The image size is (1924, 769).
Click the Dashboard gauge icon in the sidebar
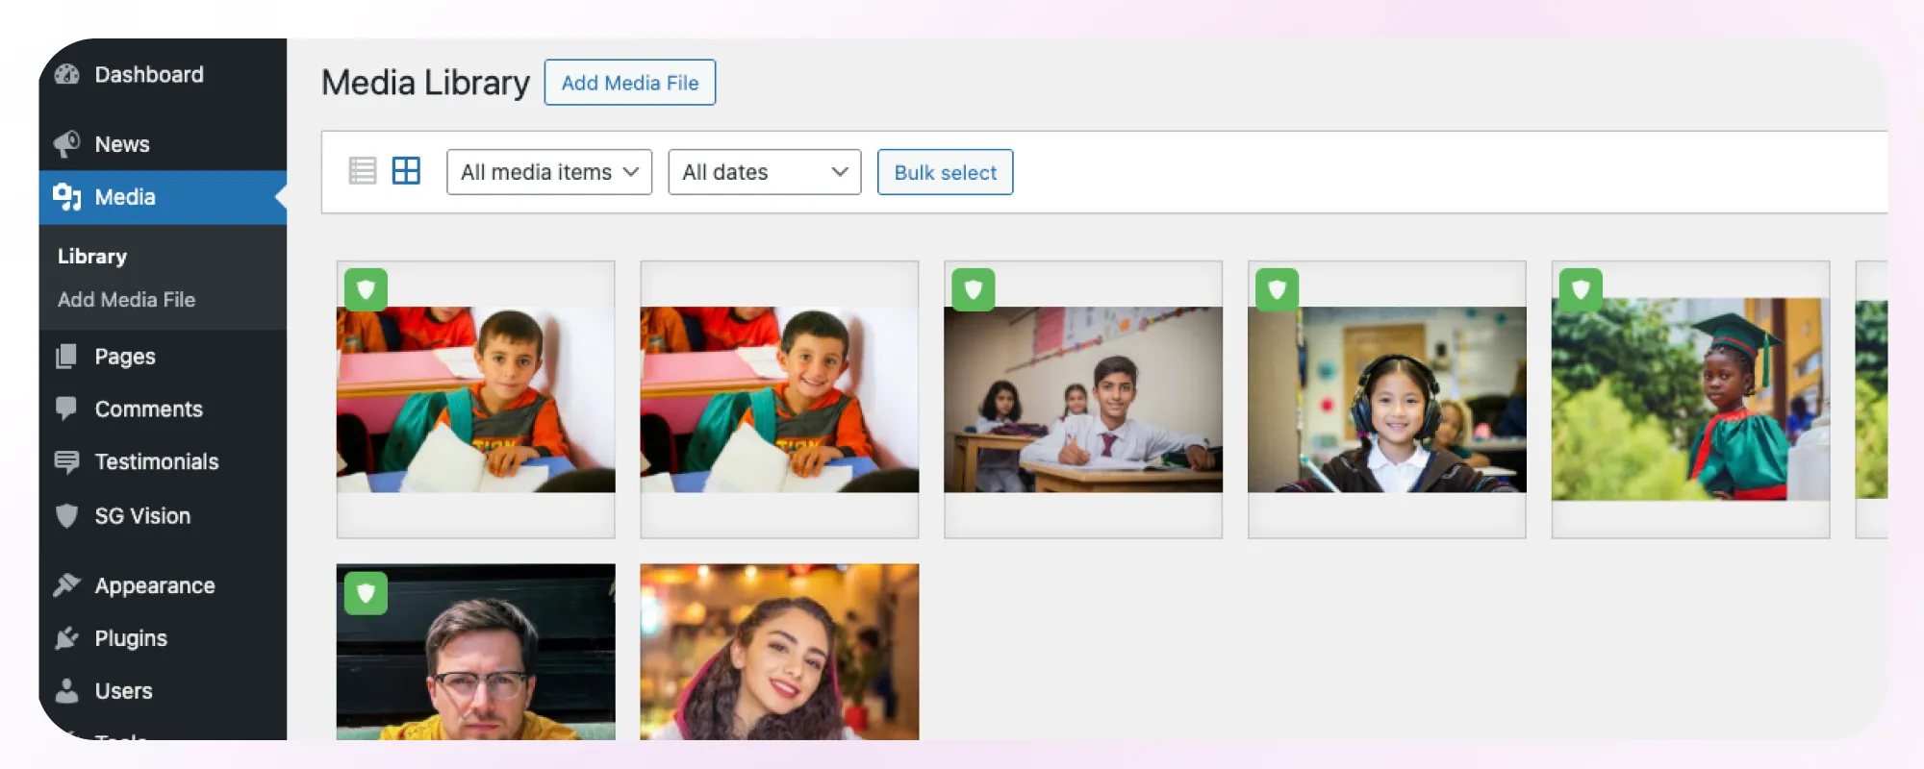(67, 75)
